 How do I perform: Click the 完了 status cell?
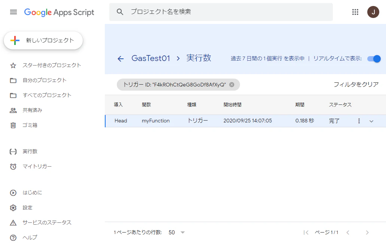pyautogui.click(x=334, y=121)
